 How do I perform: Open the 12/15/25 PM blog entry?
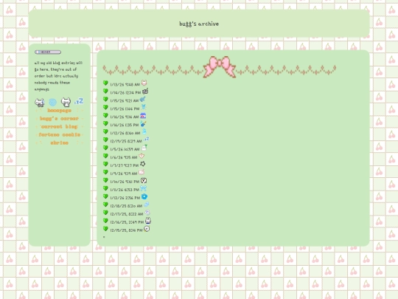pos(127,230)
